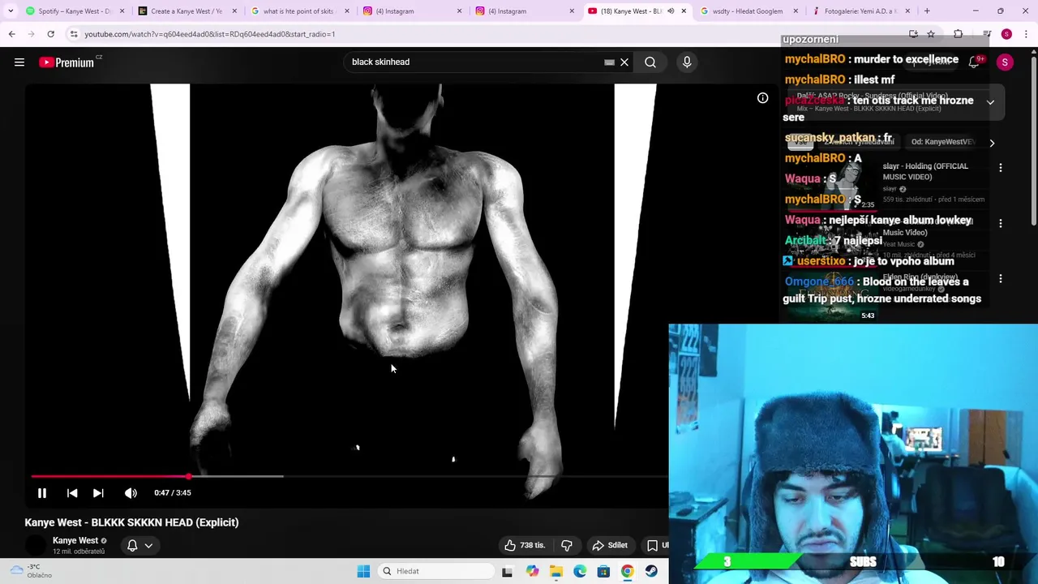Save the video with bookmark button

(x=654, y=546)
